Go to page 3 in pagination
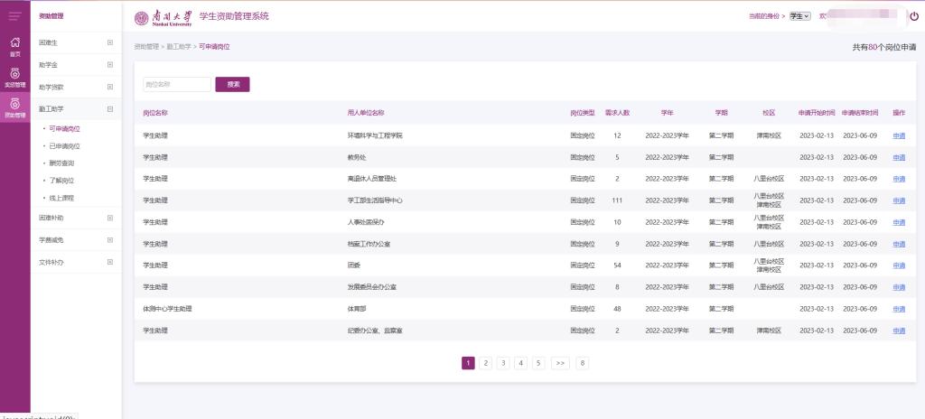The width and height of the screenshot is (925, 419). 503,363
